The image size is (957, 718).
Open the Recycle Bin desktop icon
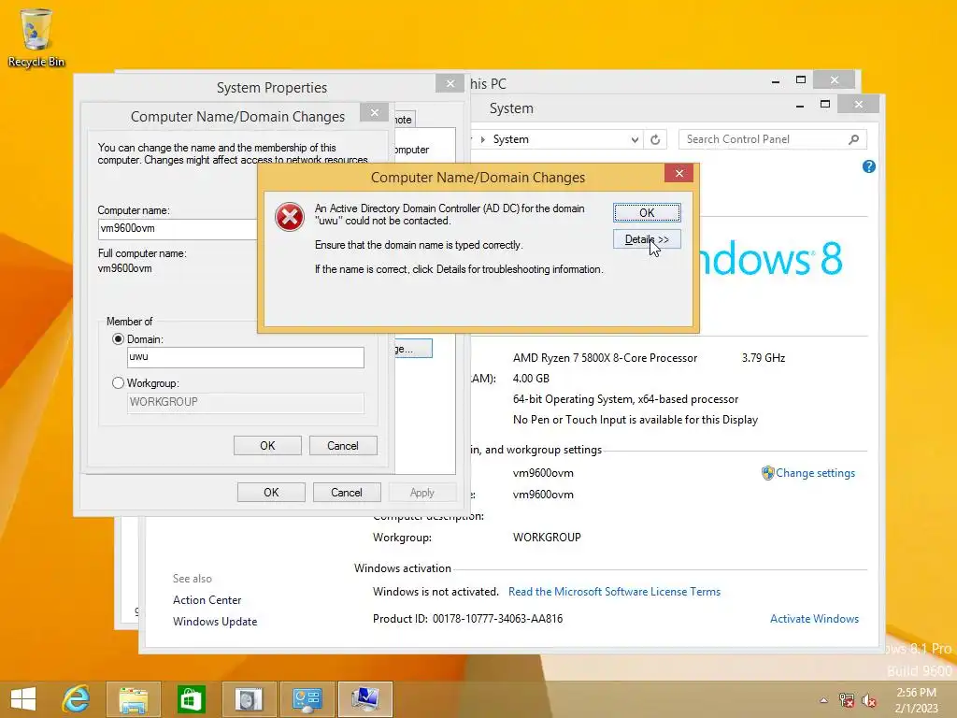point(36,37)
